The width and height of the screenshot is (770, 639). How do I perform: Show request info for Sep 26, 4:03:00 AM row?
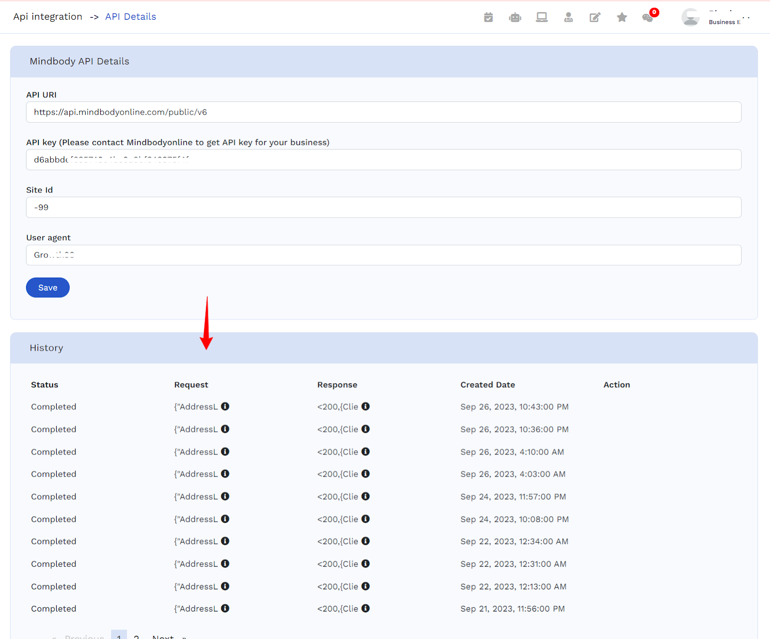click(x=225, y=474)
